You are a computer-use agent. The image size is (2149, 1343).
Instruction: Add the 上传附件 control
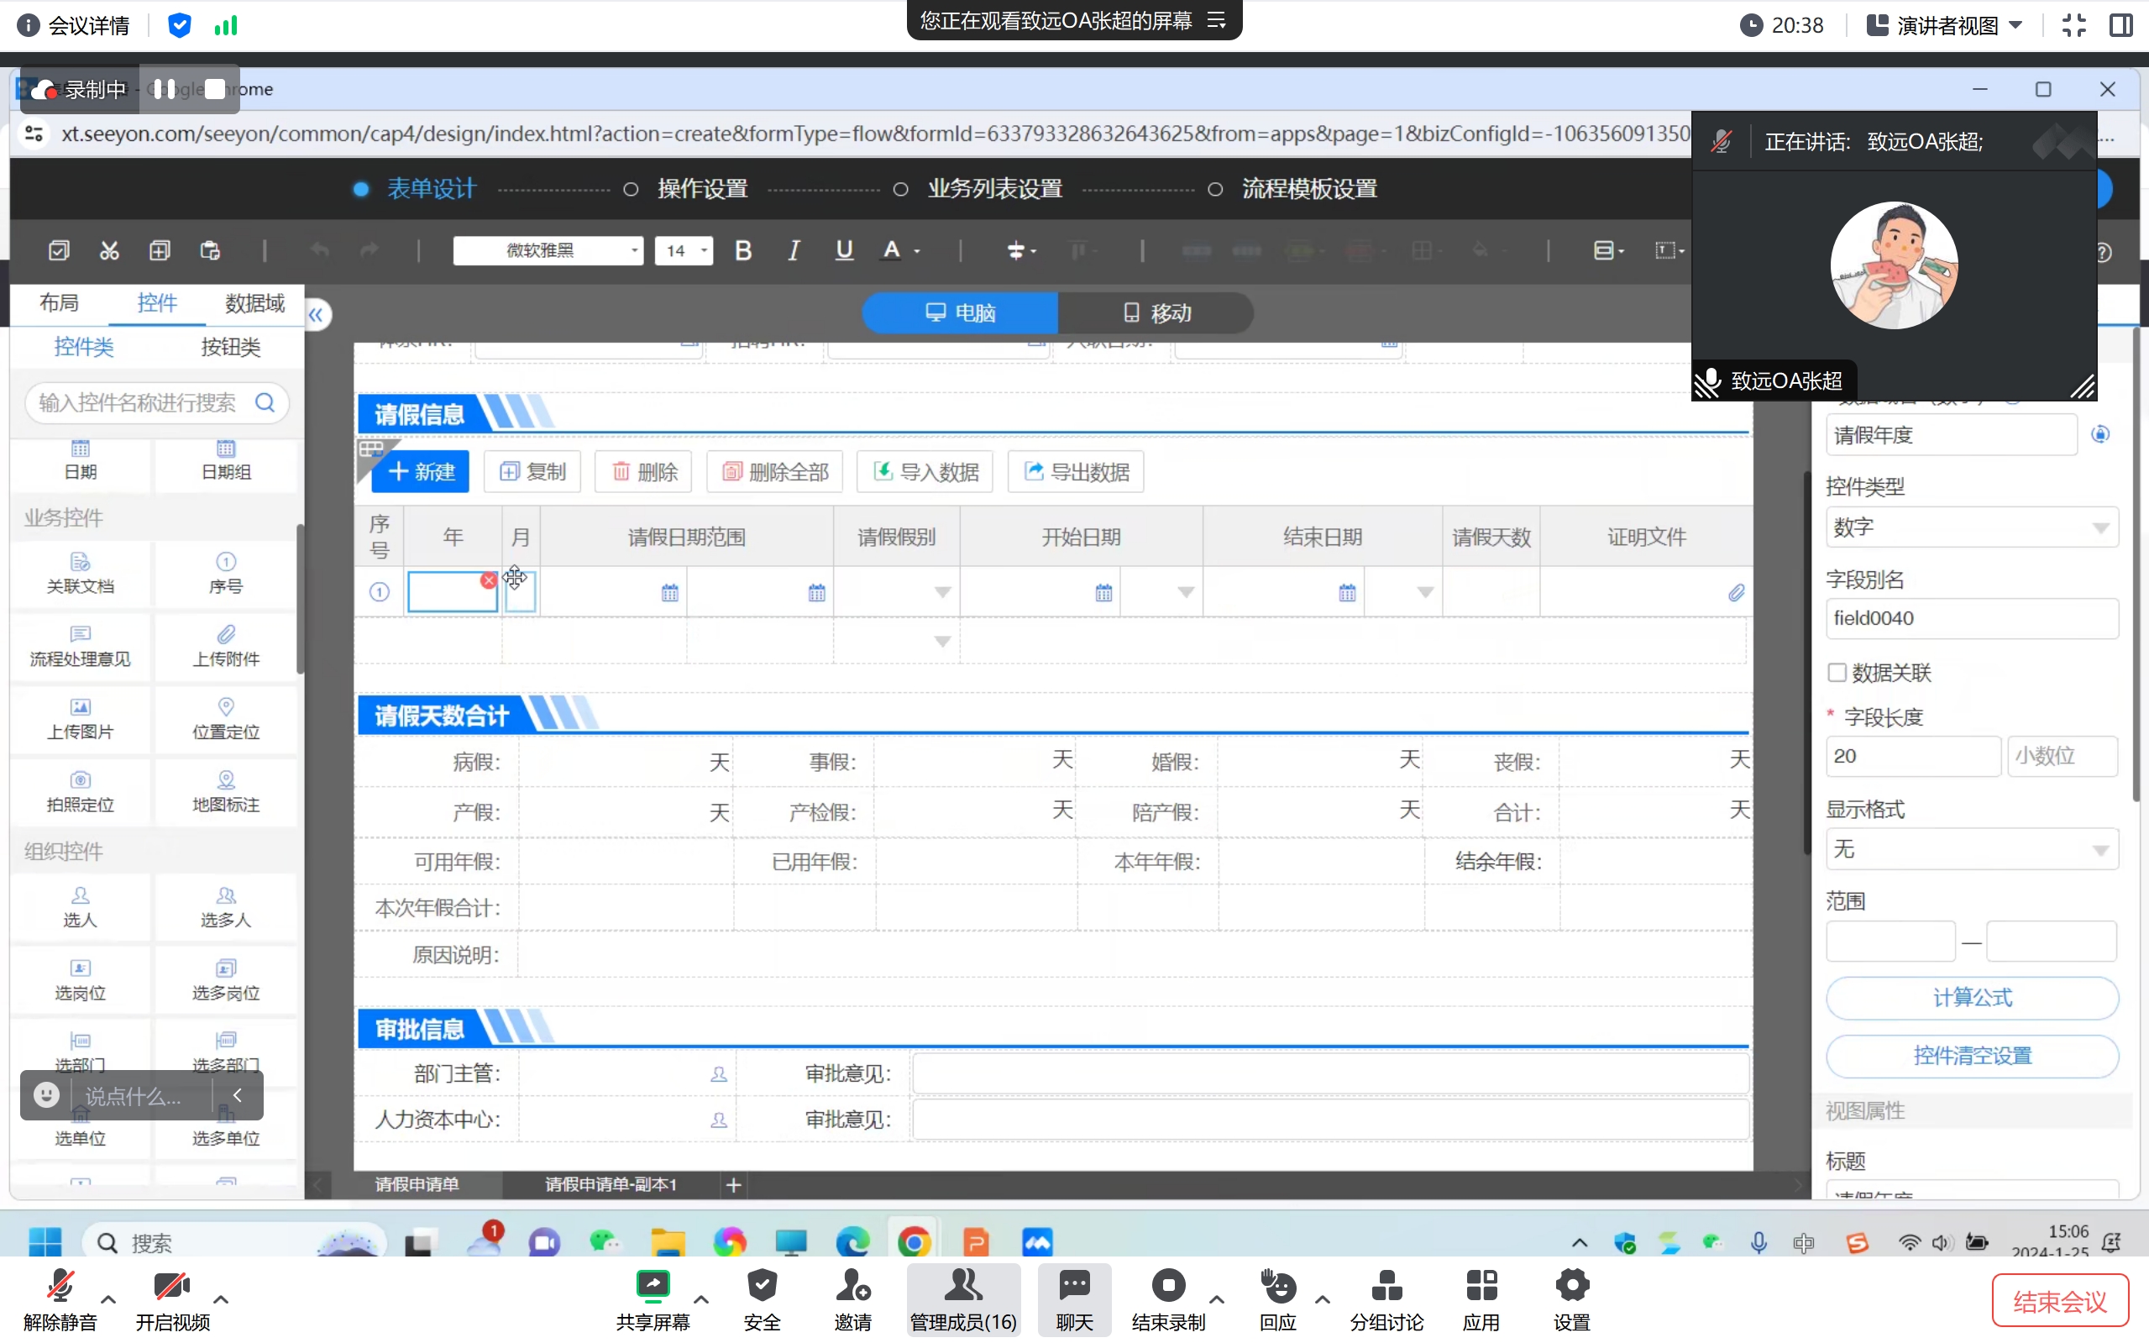226,646
